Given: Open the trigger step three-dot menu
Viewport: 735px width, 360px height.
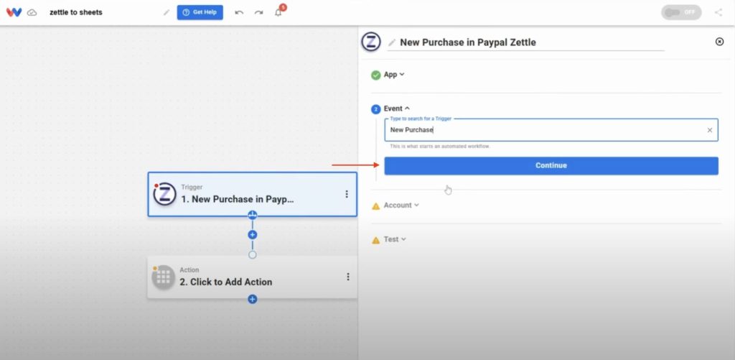Looking at the screenshot, I should [x=347, y=194].
